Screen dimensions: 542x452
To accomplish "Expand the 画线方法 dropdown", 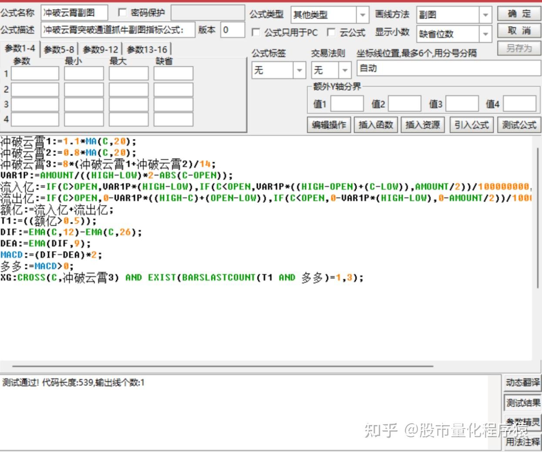I will 486,15.
